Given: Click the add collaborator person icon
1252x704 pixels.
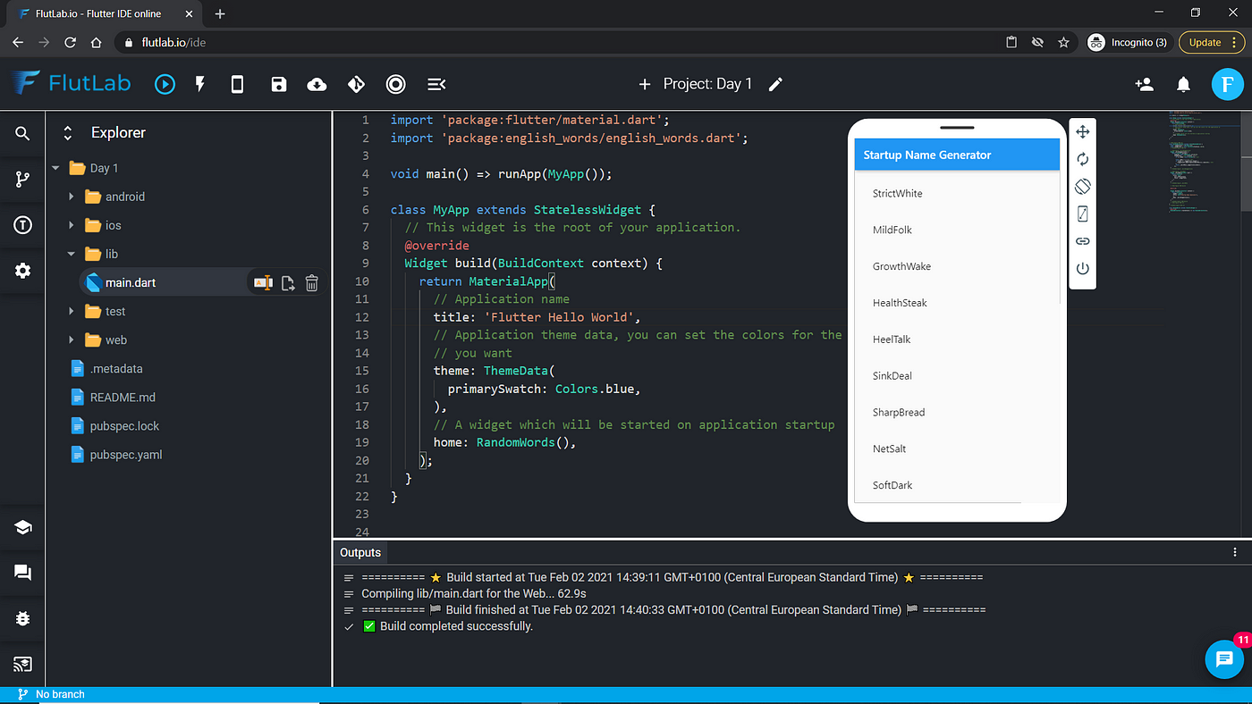Looking at the screenshot, I should (1144, 84).
